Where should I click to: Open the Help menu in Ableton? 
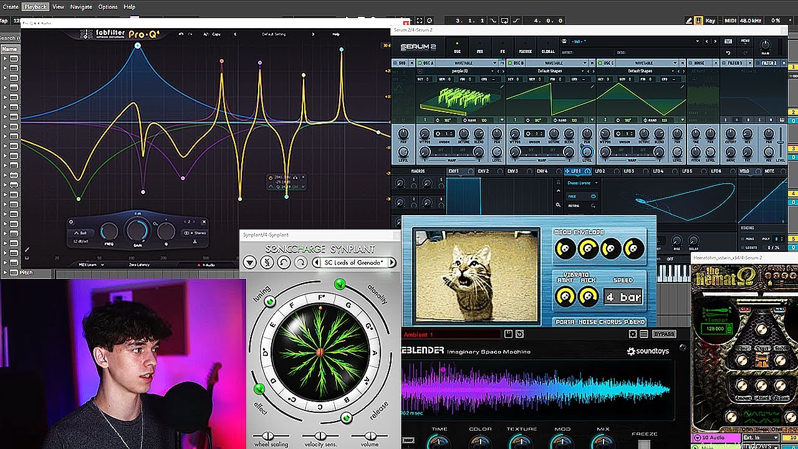[x=130, y=7]
